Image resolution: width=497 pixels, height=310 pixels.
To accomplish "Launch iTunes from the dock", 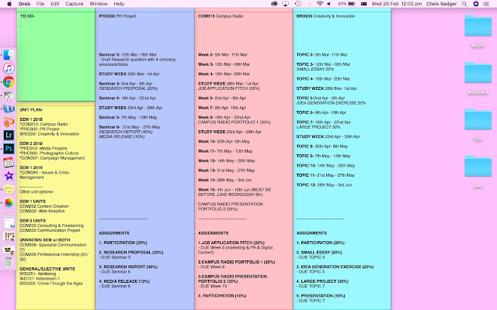I will [9, 68].
